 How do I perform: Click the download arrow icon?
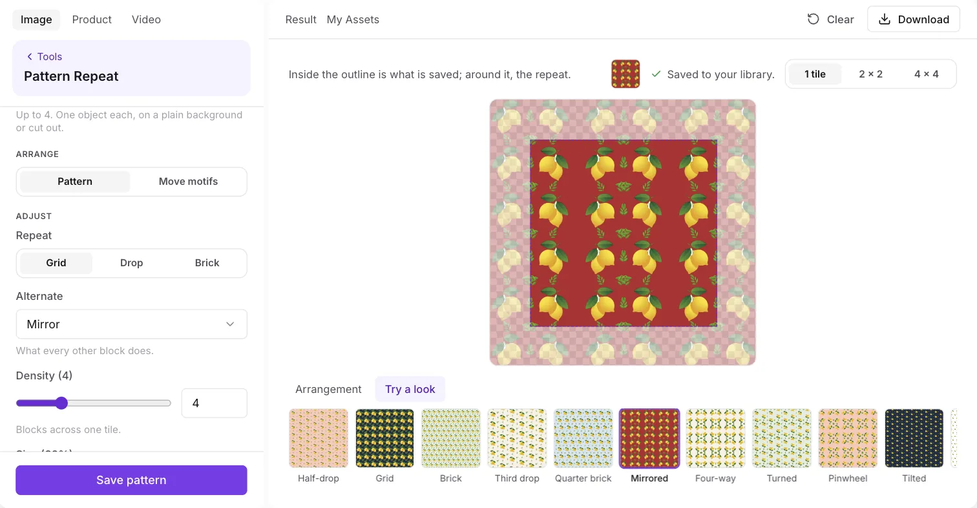click(885, 19)
